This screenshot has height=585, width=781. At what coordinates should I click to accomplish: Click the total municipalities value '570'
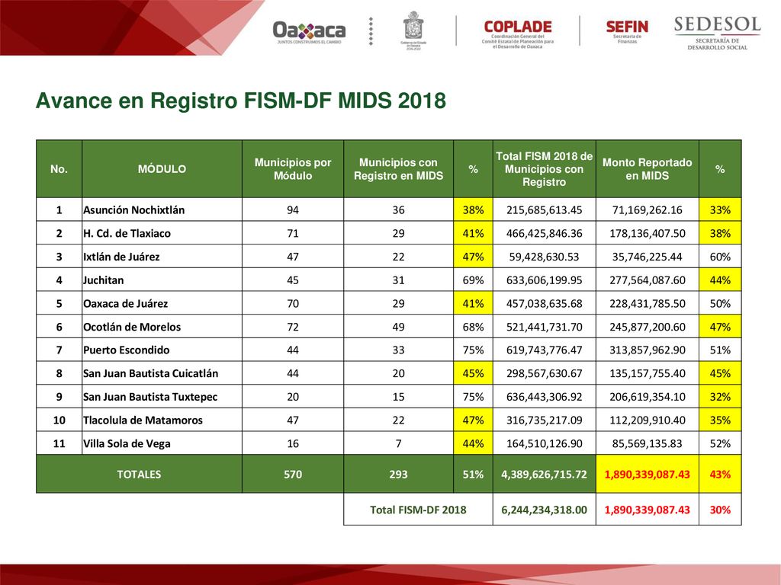coord(293,475)
